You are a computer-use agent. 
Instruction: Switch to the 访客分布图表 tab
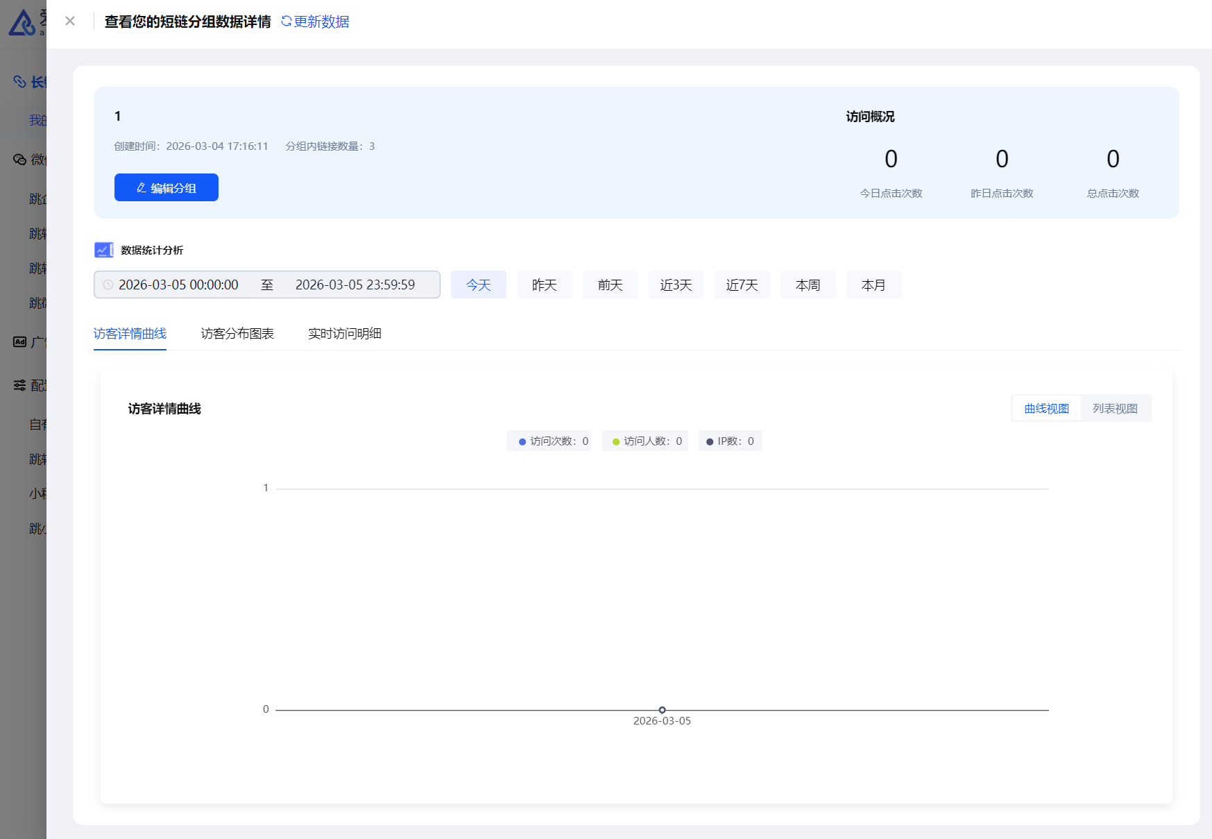pyautogui.click(x=237, y=334)
